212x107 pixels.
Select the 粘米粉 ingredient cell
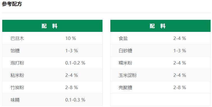click(x=17, y=75)
